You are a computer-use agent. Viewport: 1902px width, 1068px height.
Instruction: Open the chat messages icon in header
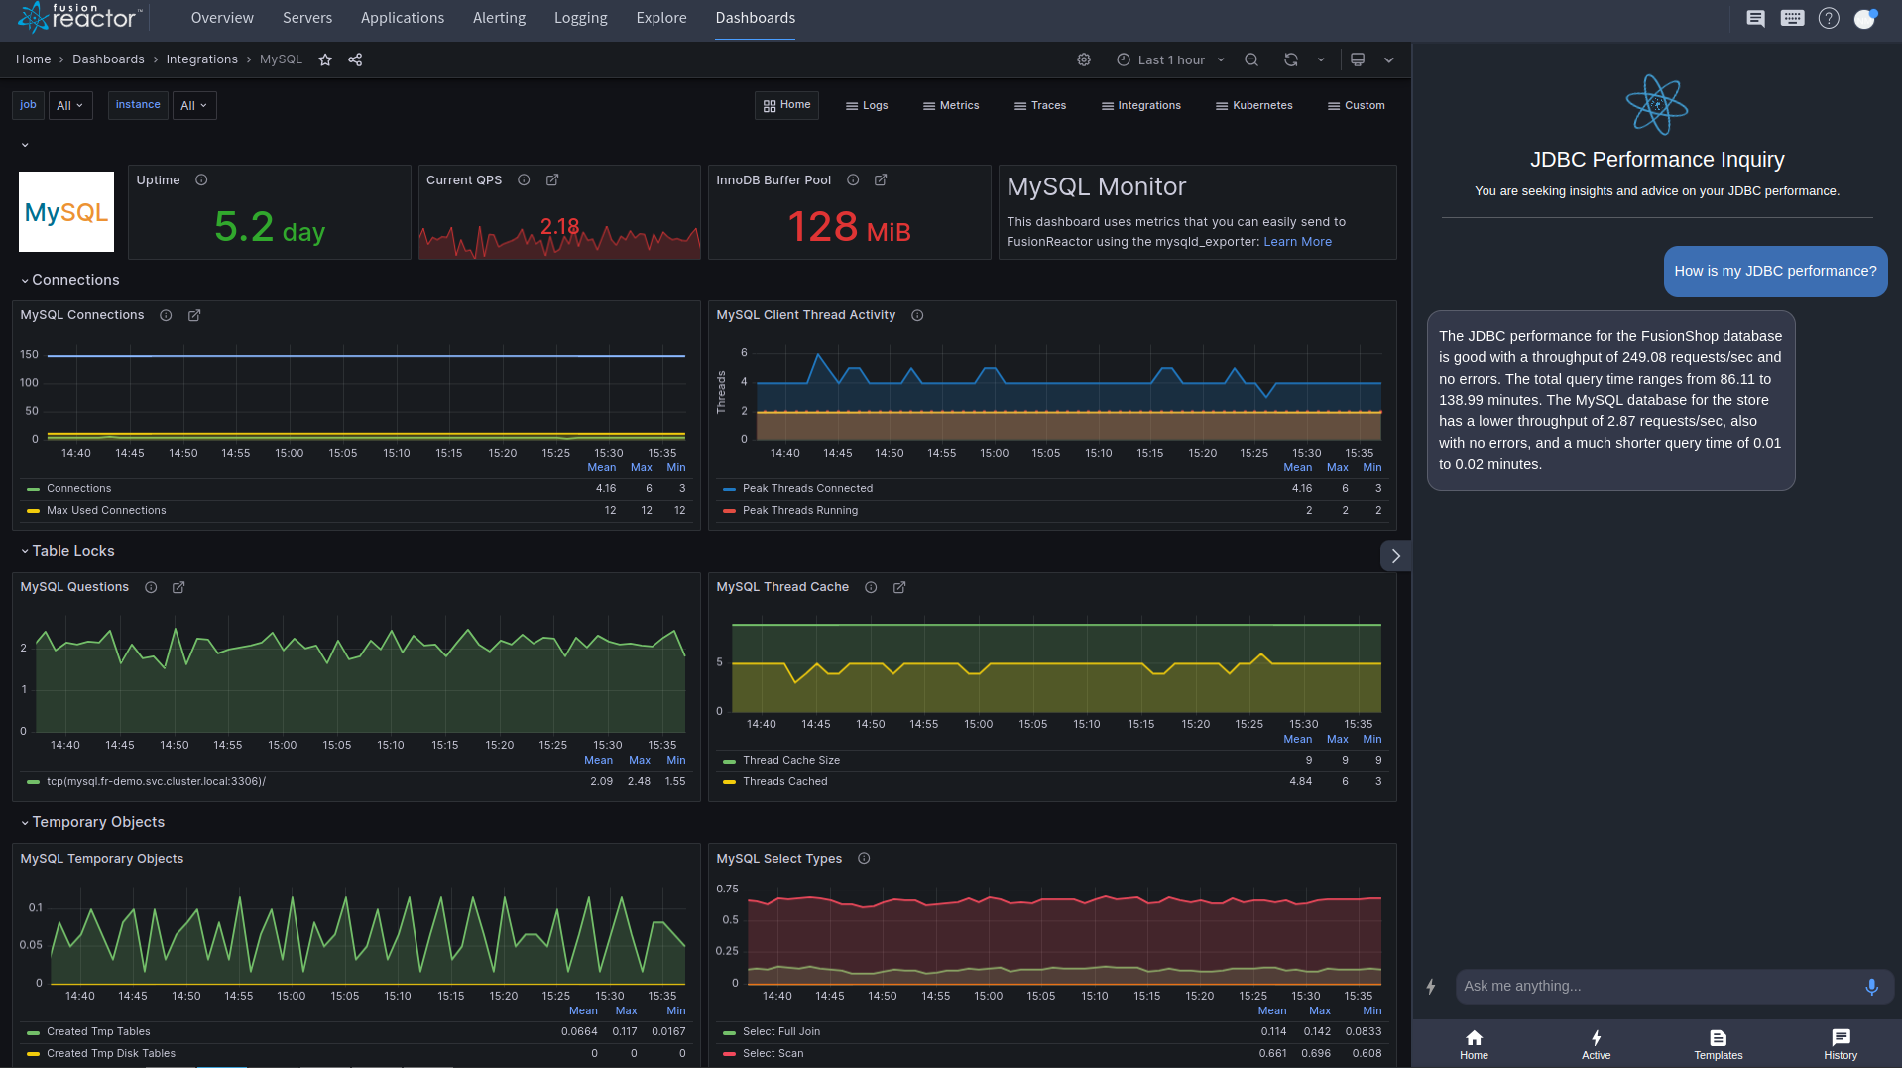click(x=1755, y=18)
